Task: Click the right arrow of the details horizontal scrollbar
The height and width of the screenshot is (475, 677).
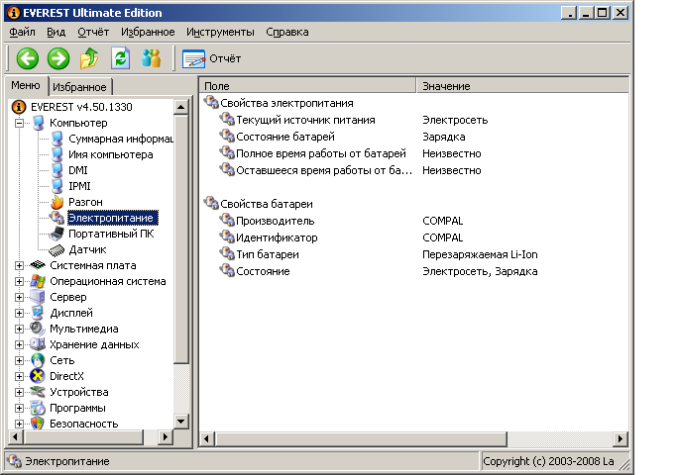Action: [x=621, y=438]
